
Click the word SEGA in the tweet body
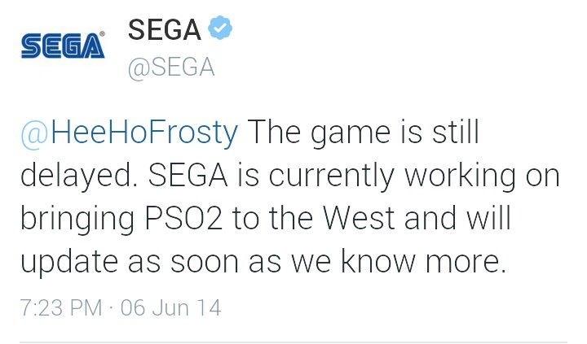(x=188, y=175)
